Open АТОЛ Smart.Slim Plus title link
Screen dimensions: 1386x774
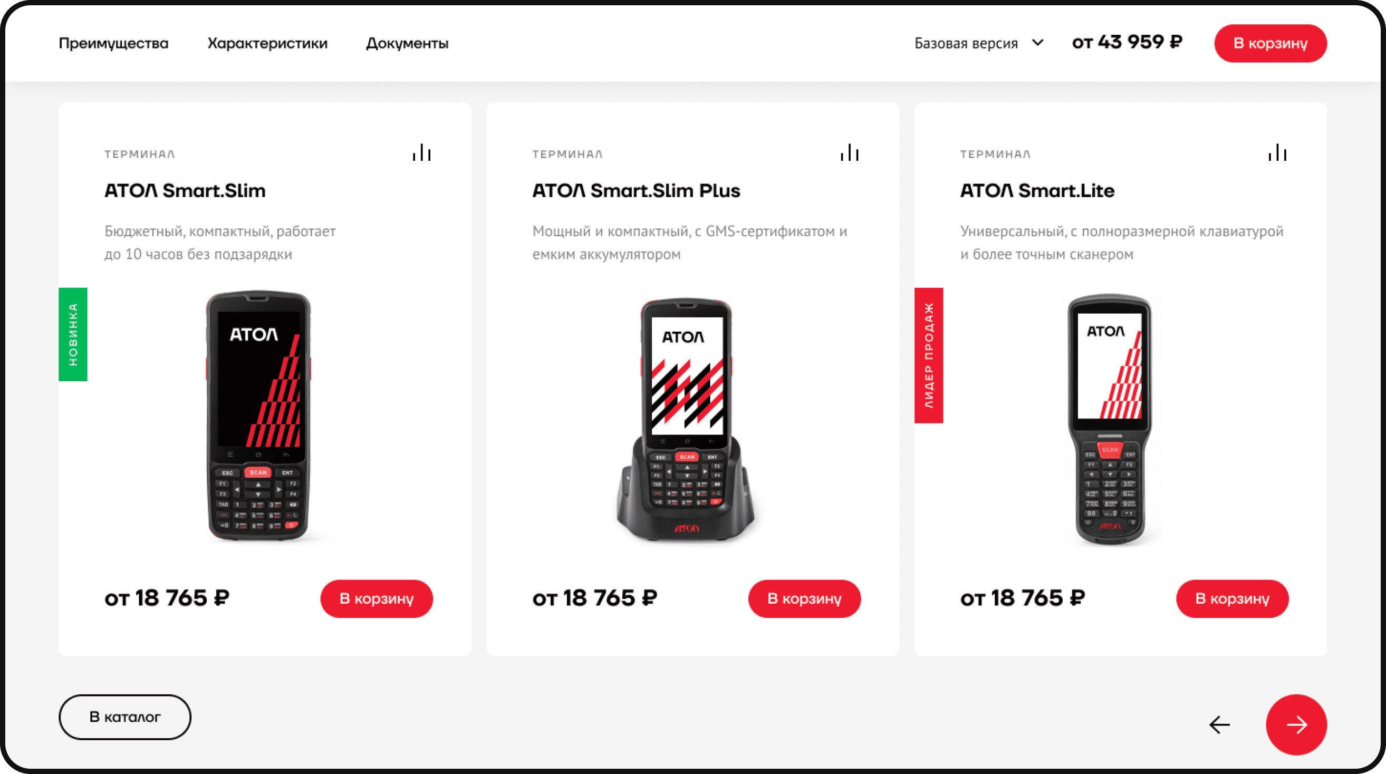click(x=636, y=190)
